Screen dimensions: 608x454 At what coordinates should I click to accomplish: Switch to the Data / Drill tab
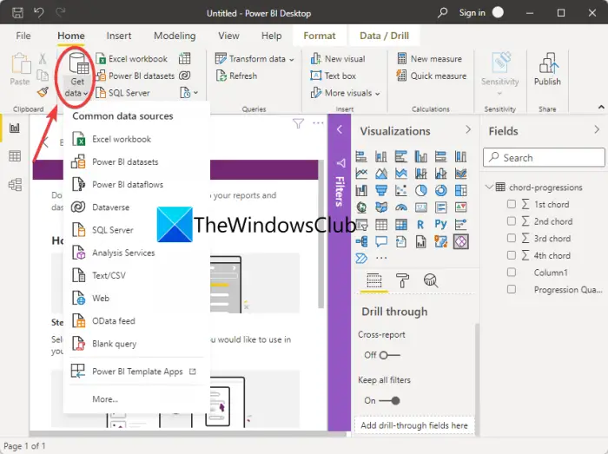(384, 36)
